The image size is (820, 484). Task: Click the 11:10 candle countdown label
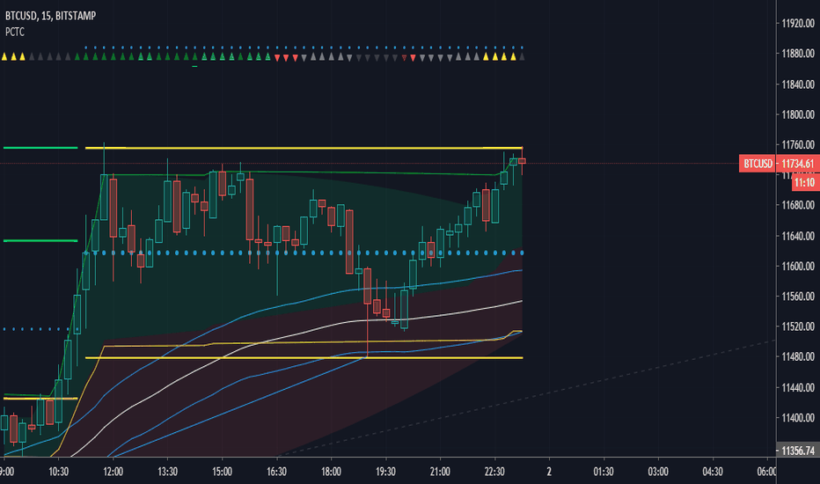[x=804, y=182]
